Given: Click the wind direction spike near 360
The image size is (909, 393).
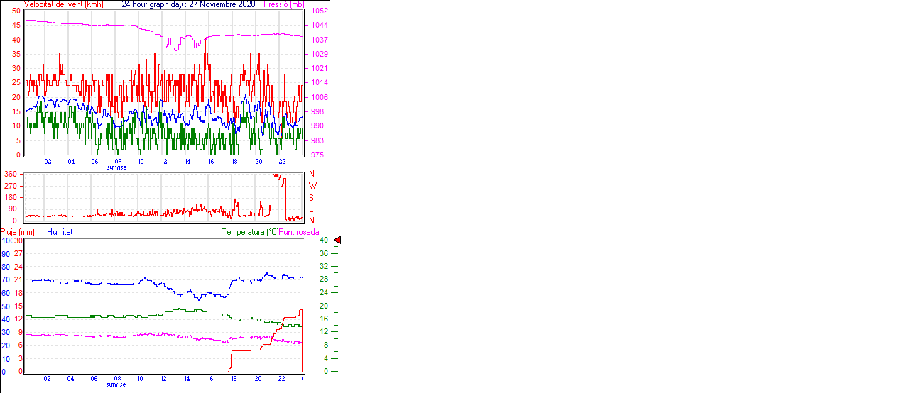Looking at the screenshot, I should pyautogui.click(x=277, y=176).
